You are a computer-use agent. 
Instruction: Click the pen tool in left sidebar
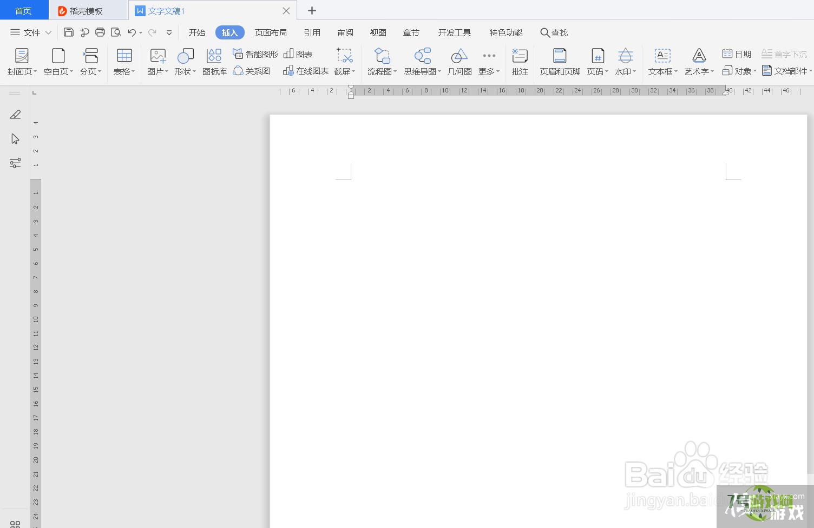pos(15,115)
